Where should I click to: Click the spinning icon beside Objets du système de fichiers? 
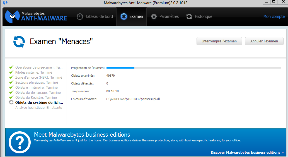click(11, 102)
